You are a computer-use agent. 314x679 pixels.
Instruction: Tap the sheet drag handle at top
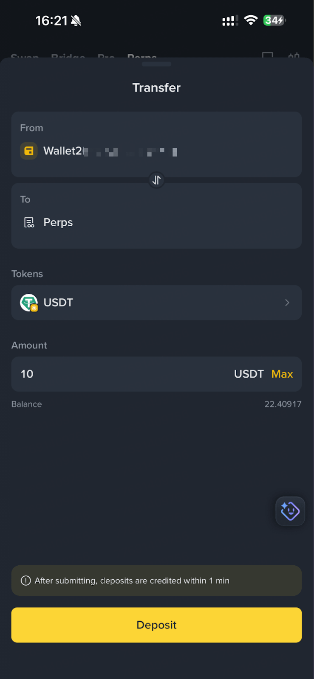point(156,64)
